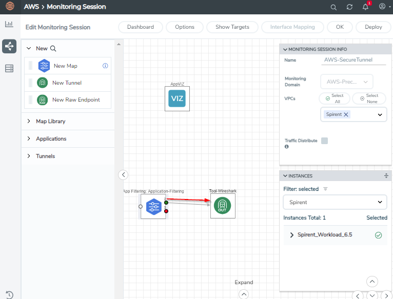Click Select None VPCs

(x=369, y=98)
